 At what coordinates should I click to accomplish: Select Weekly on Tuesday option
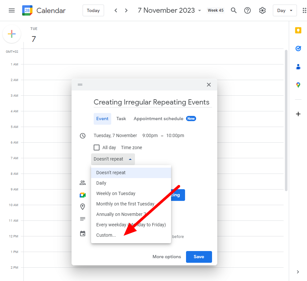pyautogui.click(x=116, y=193)
